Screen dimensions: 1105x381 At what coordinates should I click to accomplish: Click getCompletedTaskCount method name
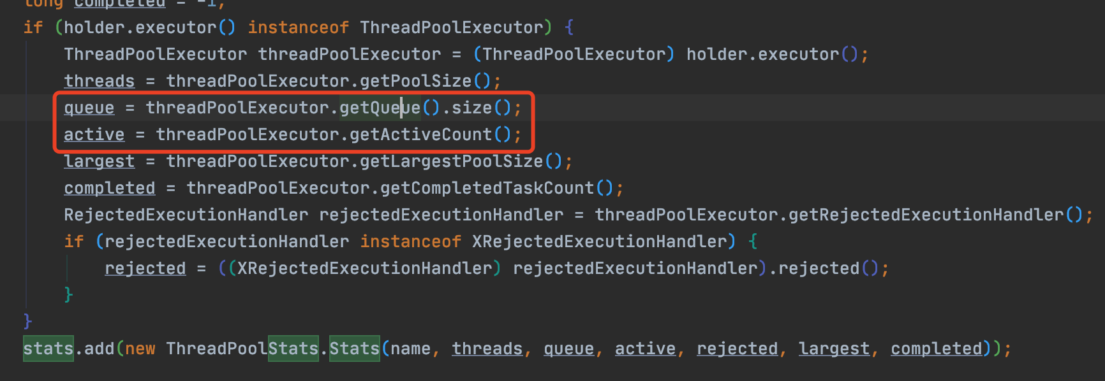pyautogui.click(x=487, y=188)
